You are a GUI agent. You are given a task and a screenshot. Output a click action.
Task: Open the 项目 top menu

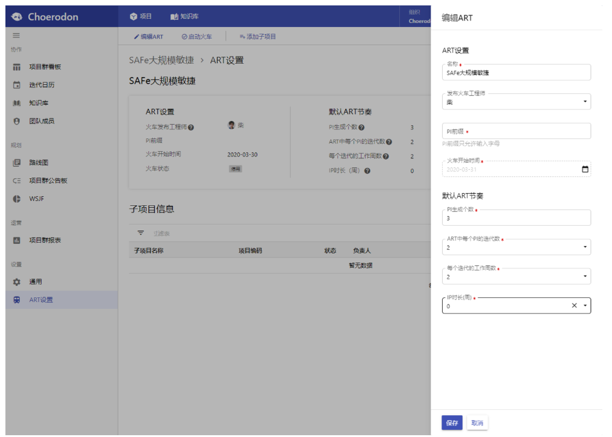tap(141, 16)
